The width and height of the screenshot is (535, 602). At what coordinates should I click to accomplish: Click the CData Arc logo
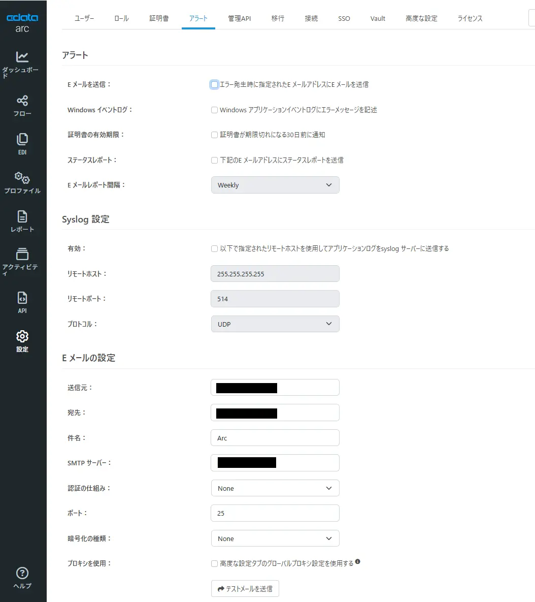pos(22,23)
